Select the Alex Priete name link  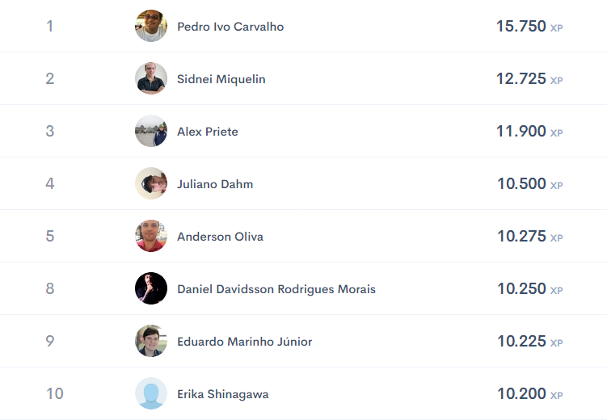(x=208, y=132)
